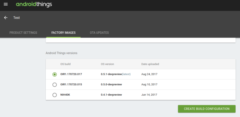The height and width of the screenshot is (117, 240).
Task: Click the OIR1.170720.015 build name
Action: click(71, 84)
